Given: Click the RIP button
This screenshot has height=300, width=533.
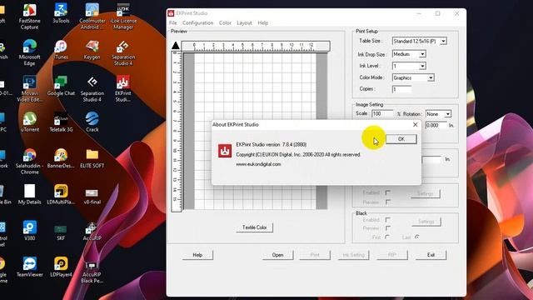Looking at the screenshot, I should (392, 255).
